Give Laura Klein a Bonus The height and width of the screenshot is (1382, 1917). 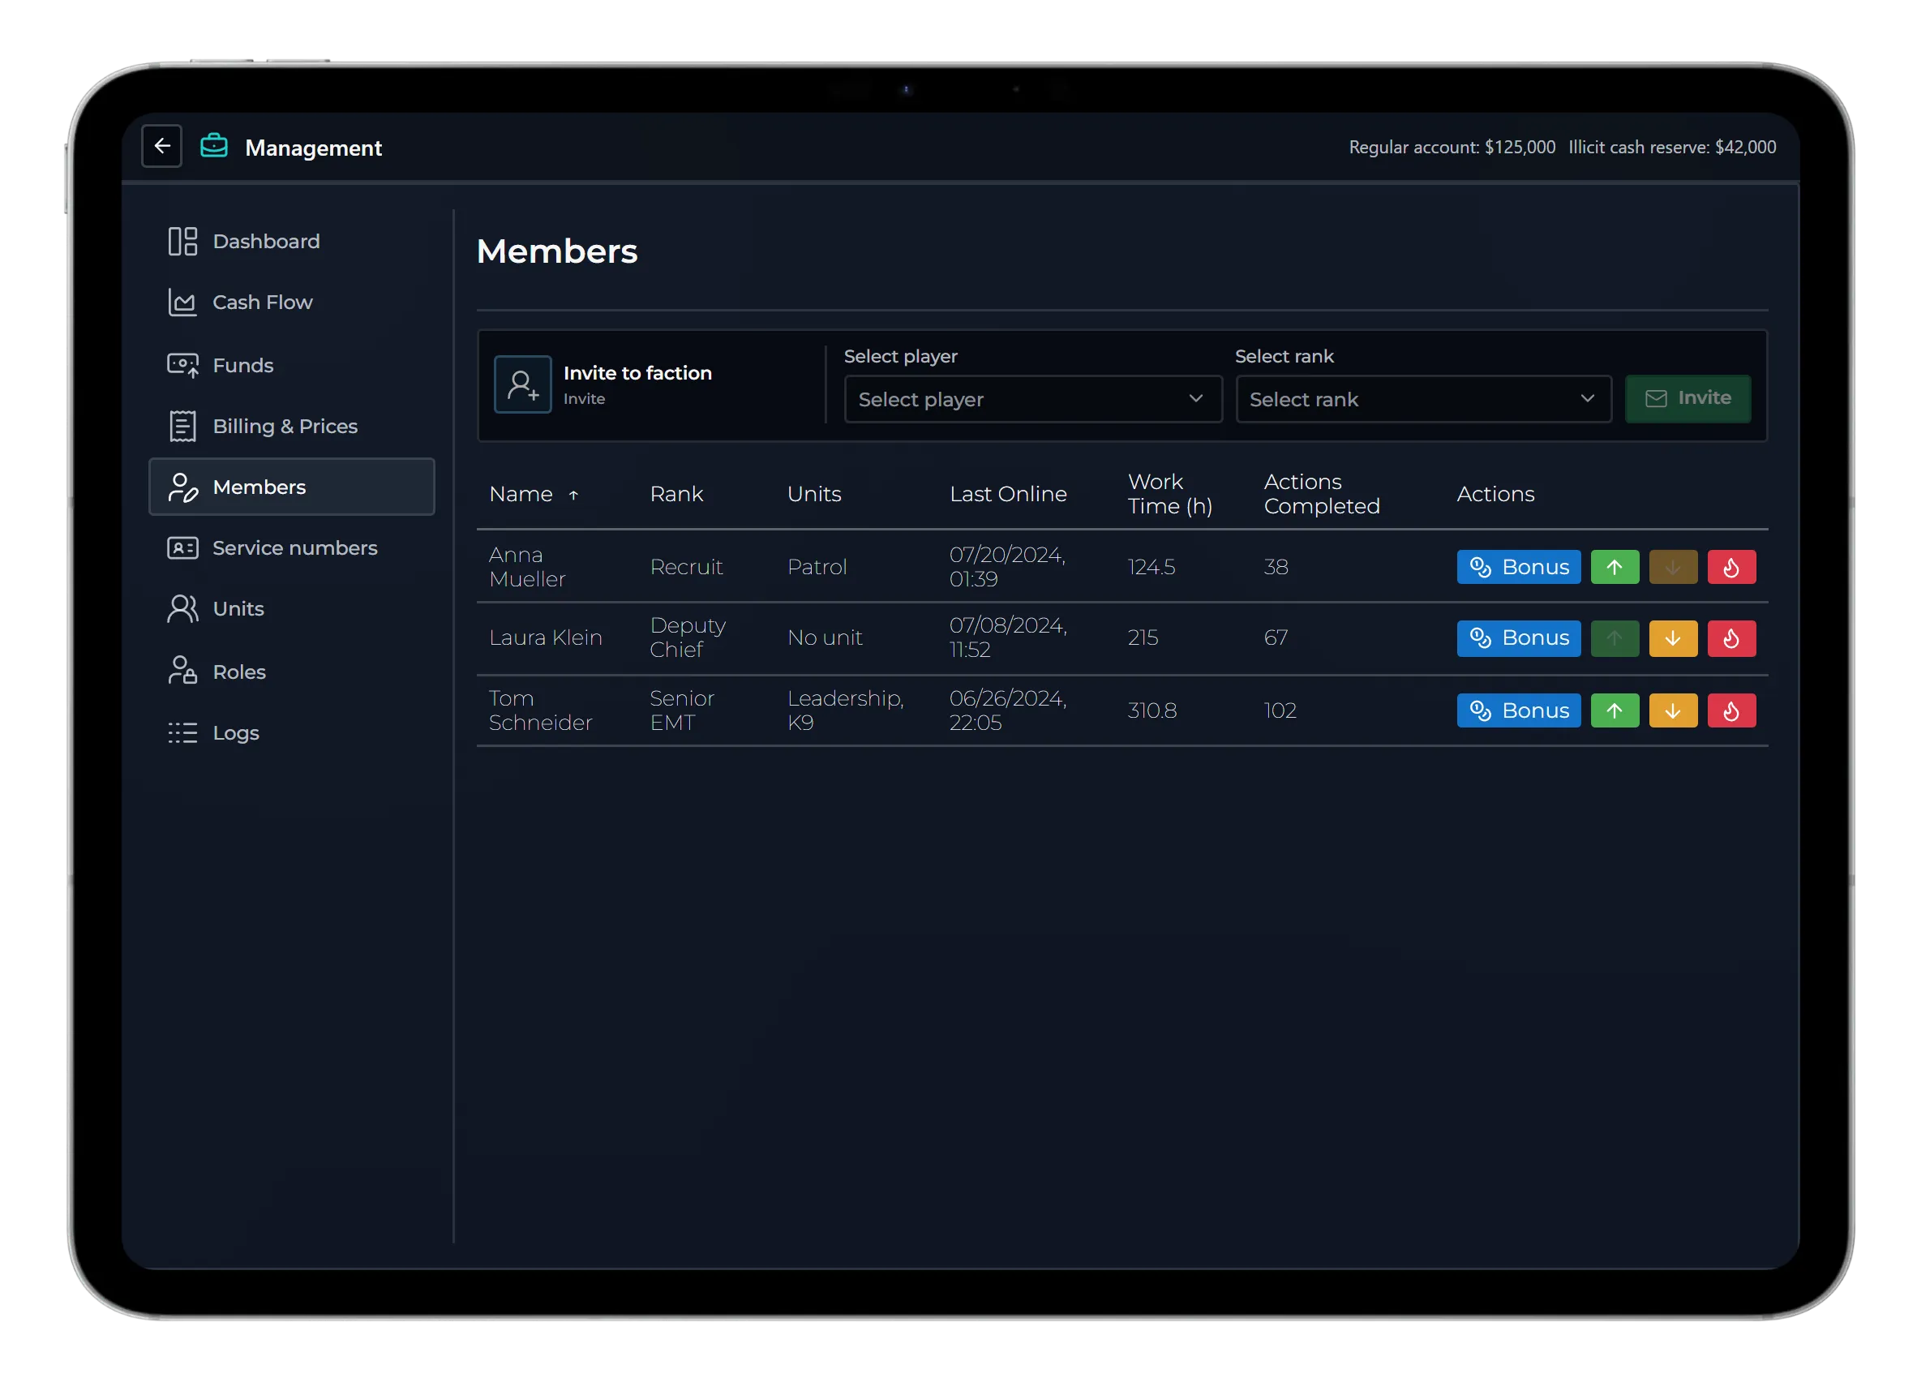pos(1518,638)
